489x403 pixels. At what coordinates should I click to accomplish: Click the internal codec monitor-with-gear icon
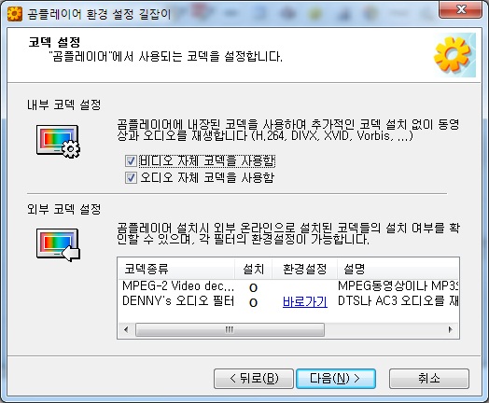pos(58,141)
